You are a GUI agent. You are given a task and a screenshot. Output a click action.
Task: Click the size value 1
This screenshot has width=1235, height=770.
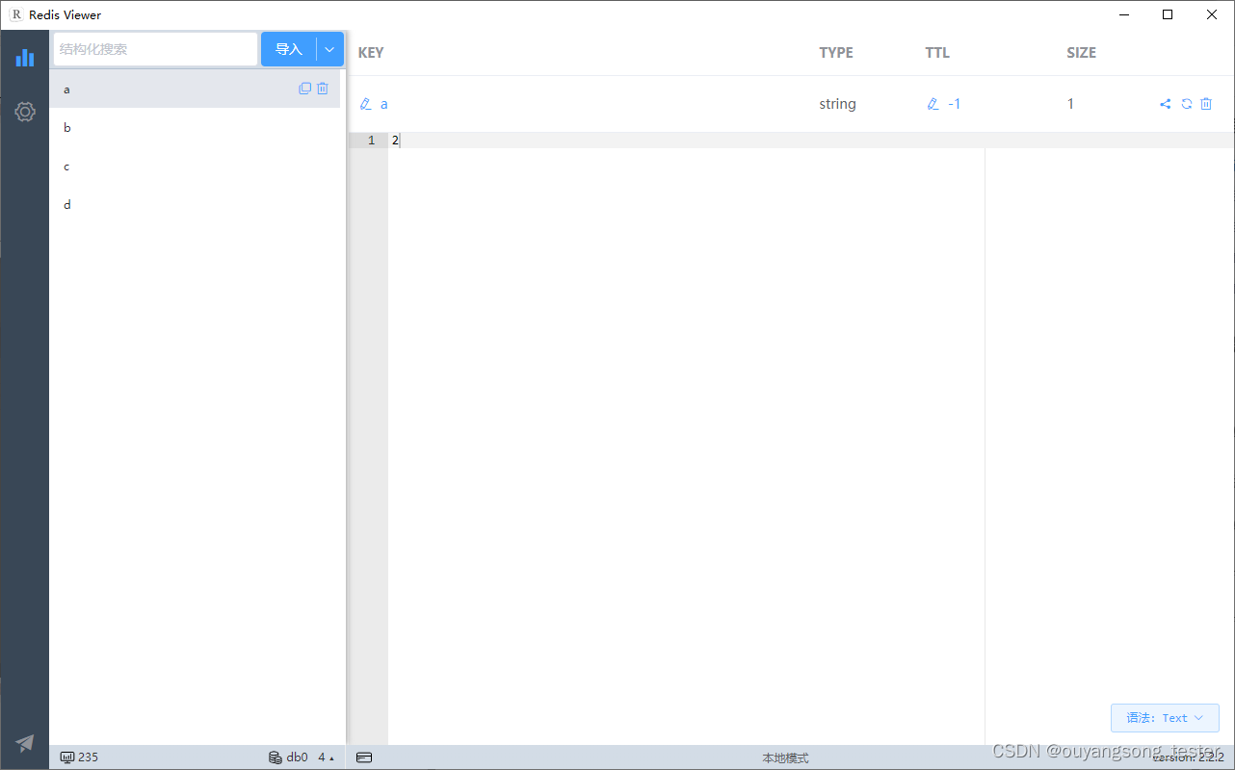pos(1070,104)
